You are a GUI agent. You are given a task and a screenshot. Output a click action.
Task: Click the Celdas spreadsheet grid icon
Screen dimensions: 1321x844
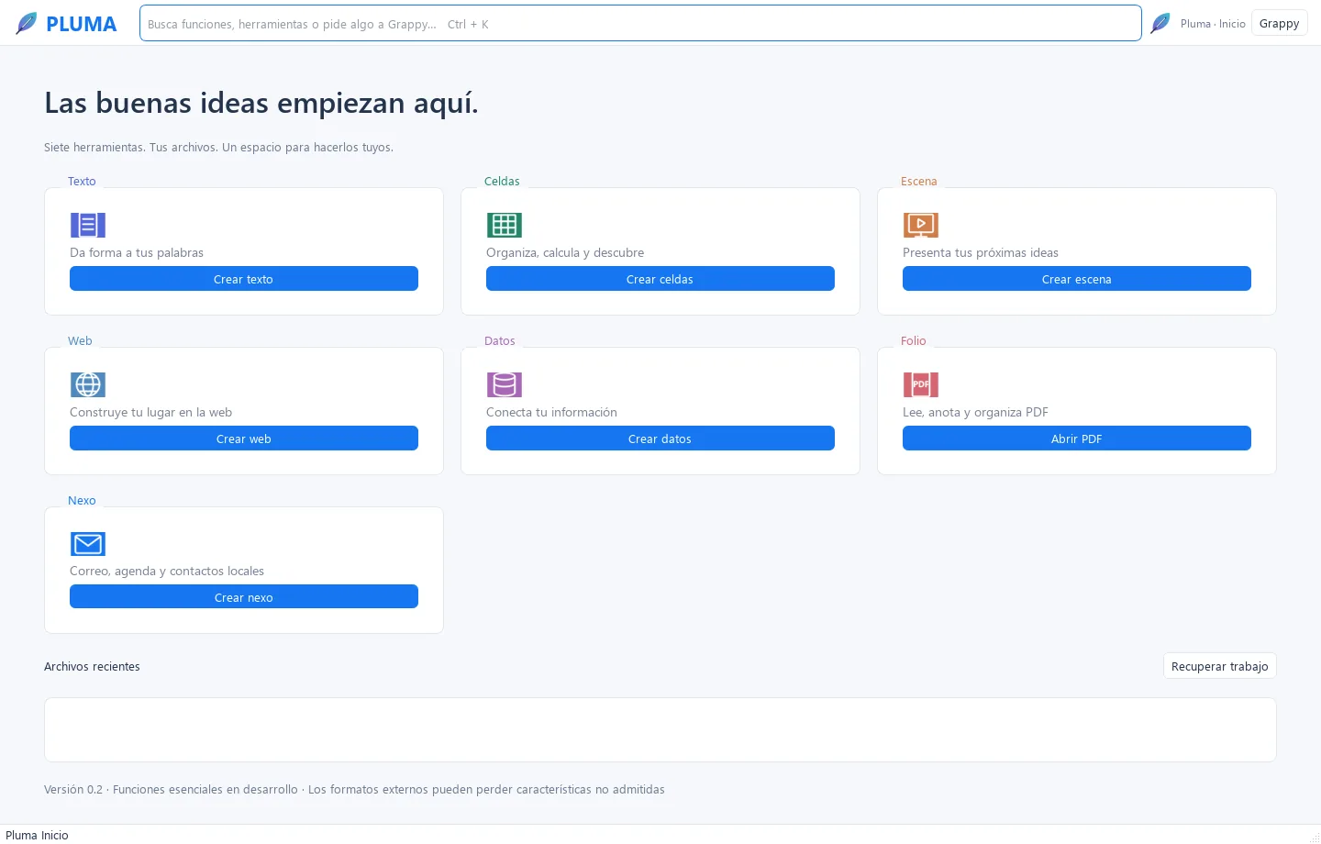505,225
